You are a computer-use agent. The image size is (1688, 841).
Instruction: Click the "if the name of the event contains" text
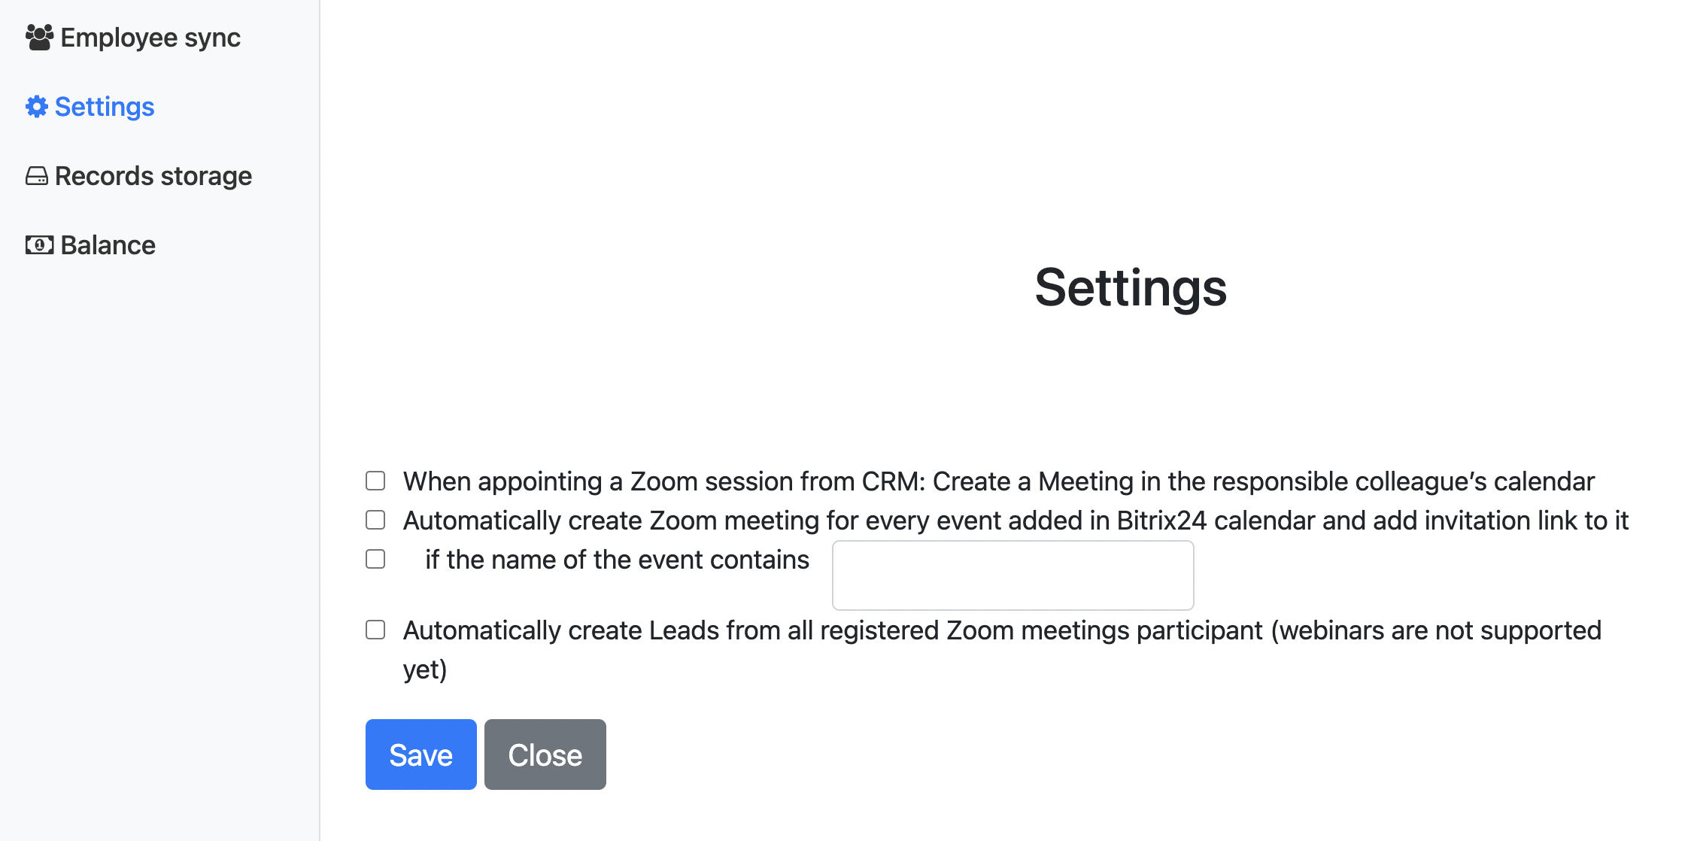[x=617, y=560]
